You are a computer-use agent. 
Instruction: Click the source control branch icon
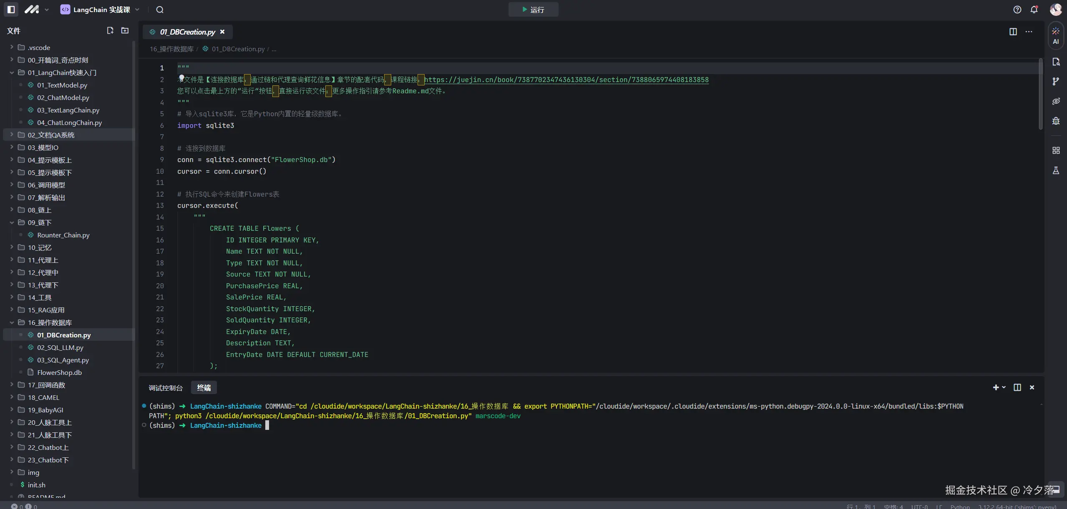click(1056, 81)
